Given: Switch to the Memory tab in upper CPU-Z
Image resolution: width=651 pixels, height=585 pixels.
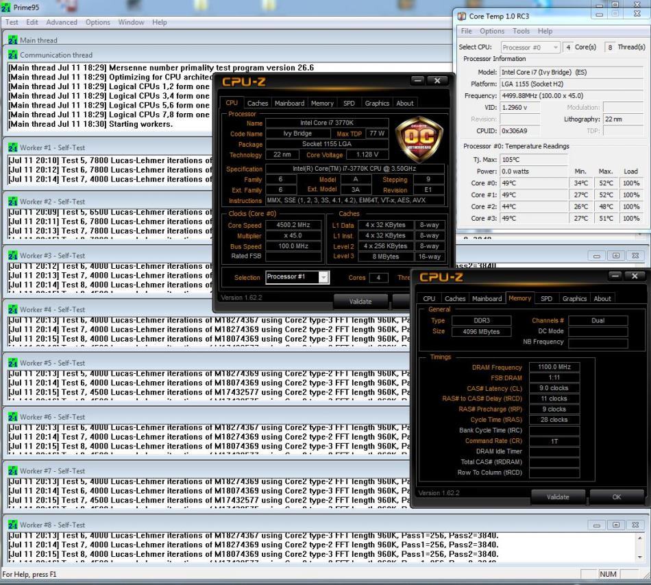Looking at the screenshot, I should [322, 104].
